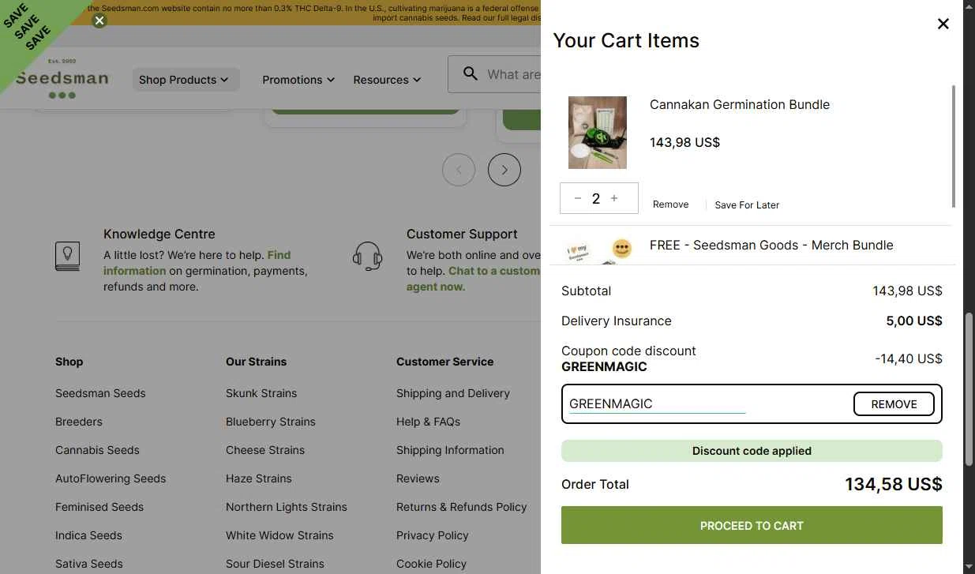Open AutoFlowering Seeds footer link
The image size is (975, 574).
pos(111,478)
